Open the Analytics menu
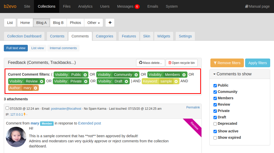274x153 pixels. [x=85, y=6]
